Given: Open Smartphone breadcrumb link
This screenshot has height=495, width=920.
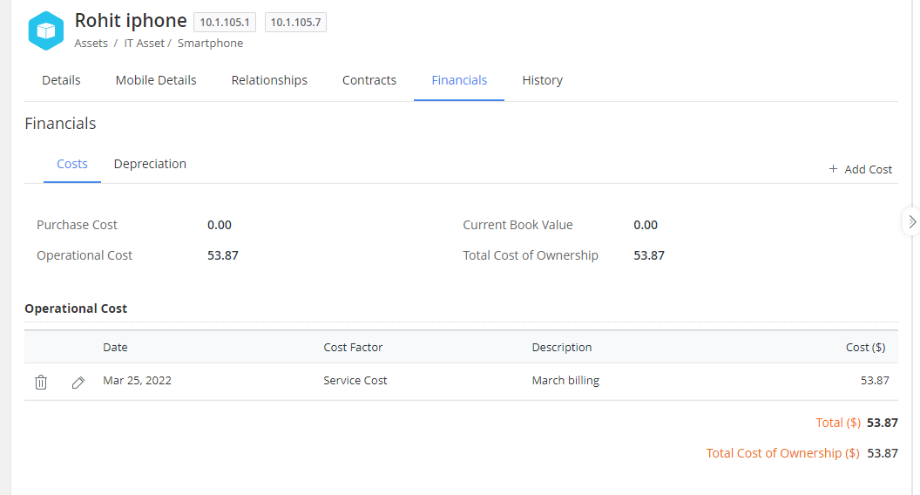Looking at the screenshot, I should click(210, 43).
